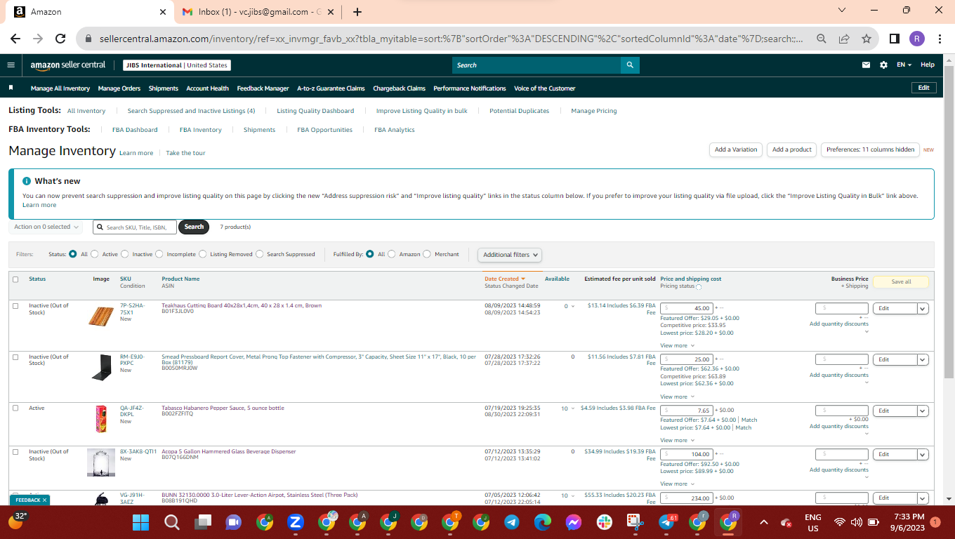Click the Add a Variation button
955x539 pixels.
736,149
